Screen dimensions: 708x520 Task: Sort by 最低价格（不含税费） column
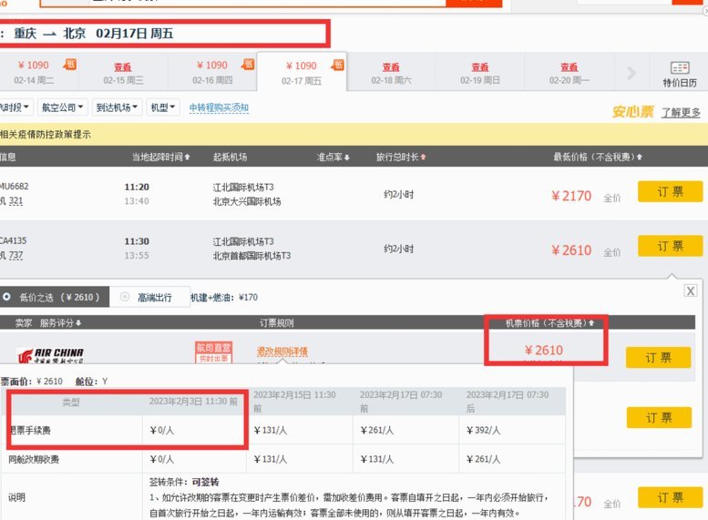click(x=598, y=157)
